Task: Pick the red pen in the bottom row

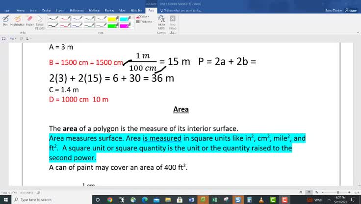Action: [x=65, y=25]
